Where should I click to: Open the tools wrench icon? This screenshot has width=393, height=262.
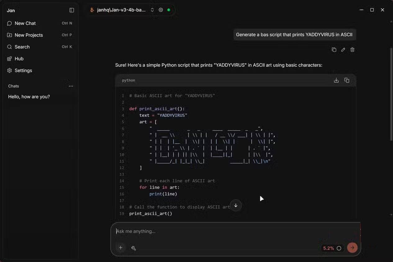point(133,248)
